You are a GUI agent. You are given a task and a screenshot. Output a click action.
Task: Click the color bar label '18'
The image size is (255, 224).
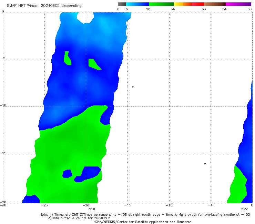(x=148, y=9)
